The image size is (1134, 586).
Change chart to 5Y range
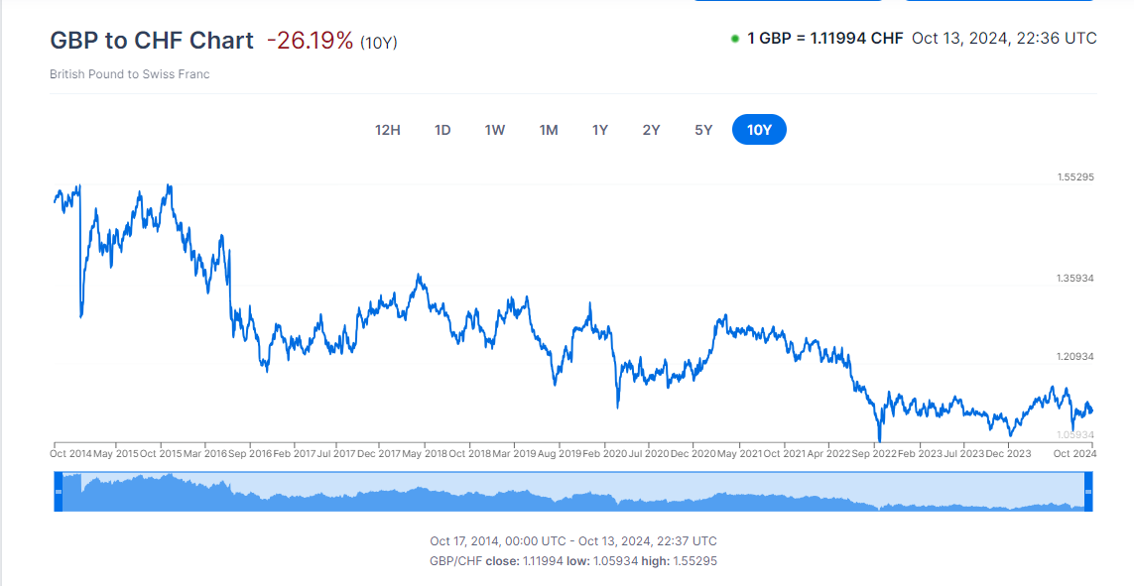pos(703,130)
